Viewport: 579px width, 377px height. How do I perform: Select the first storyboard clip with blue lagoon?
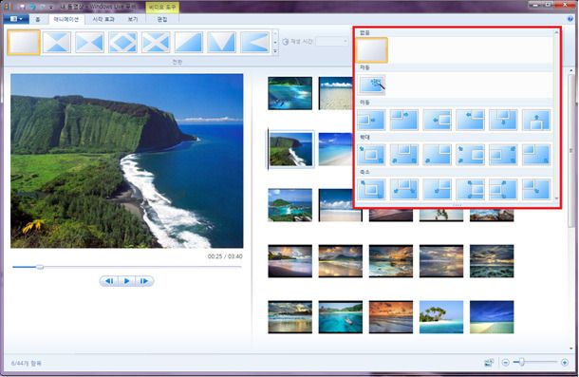pos(289,93)
